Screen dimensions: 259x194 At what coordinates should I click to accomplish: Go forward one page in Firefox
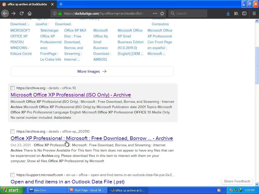pos(13,13)
